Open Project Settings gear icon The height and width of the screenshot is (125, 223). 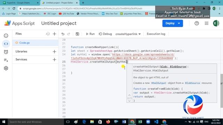click(6, 68)
